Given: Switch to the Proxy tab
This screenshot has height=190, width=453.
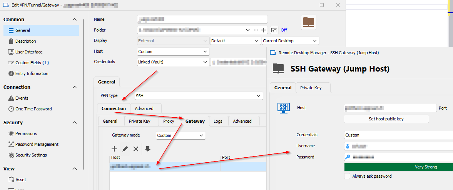Looking at the screenshot, I should [x=169, y=121].
